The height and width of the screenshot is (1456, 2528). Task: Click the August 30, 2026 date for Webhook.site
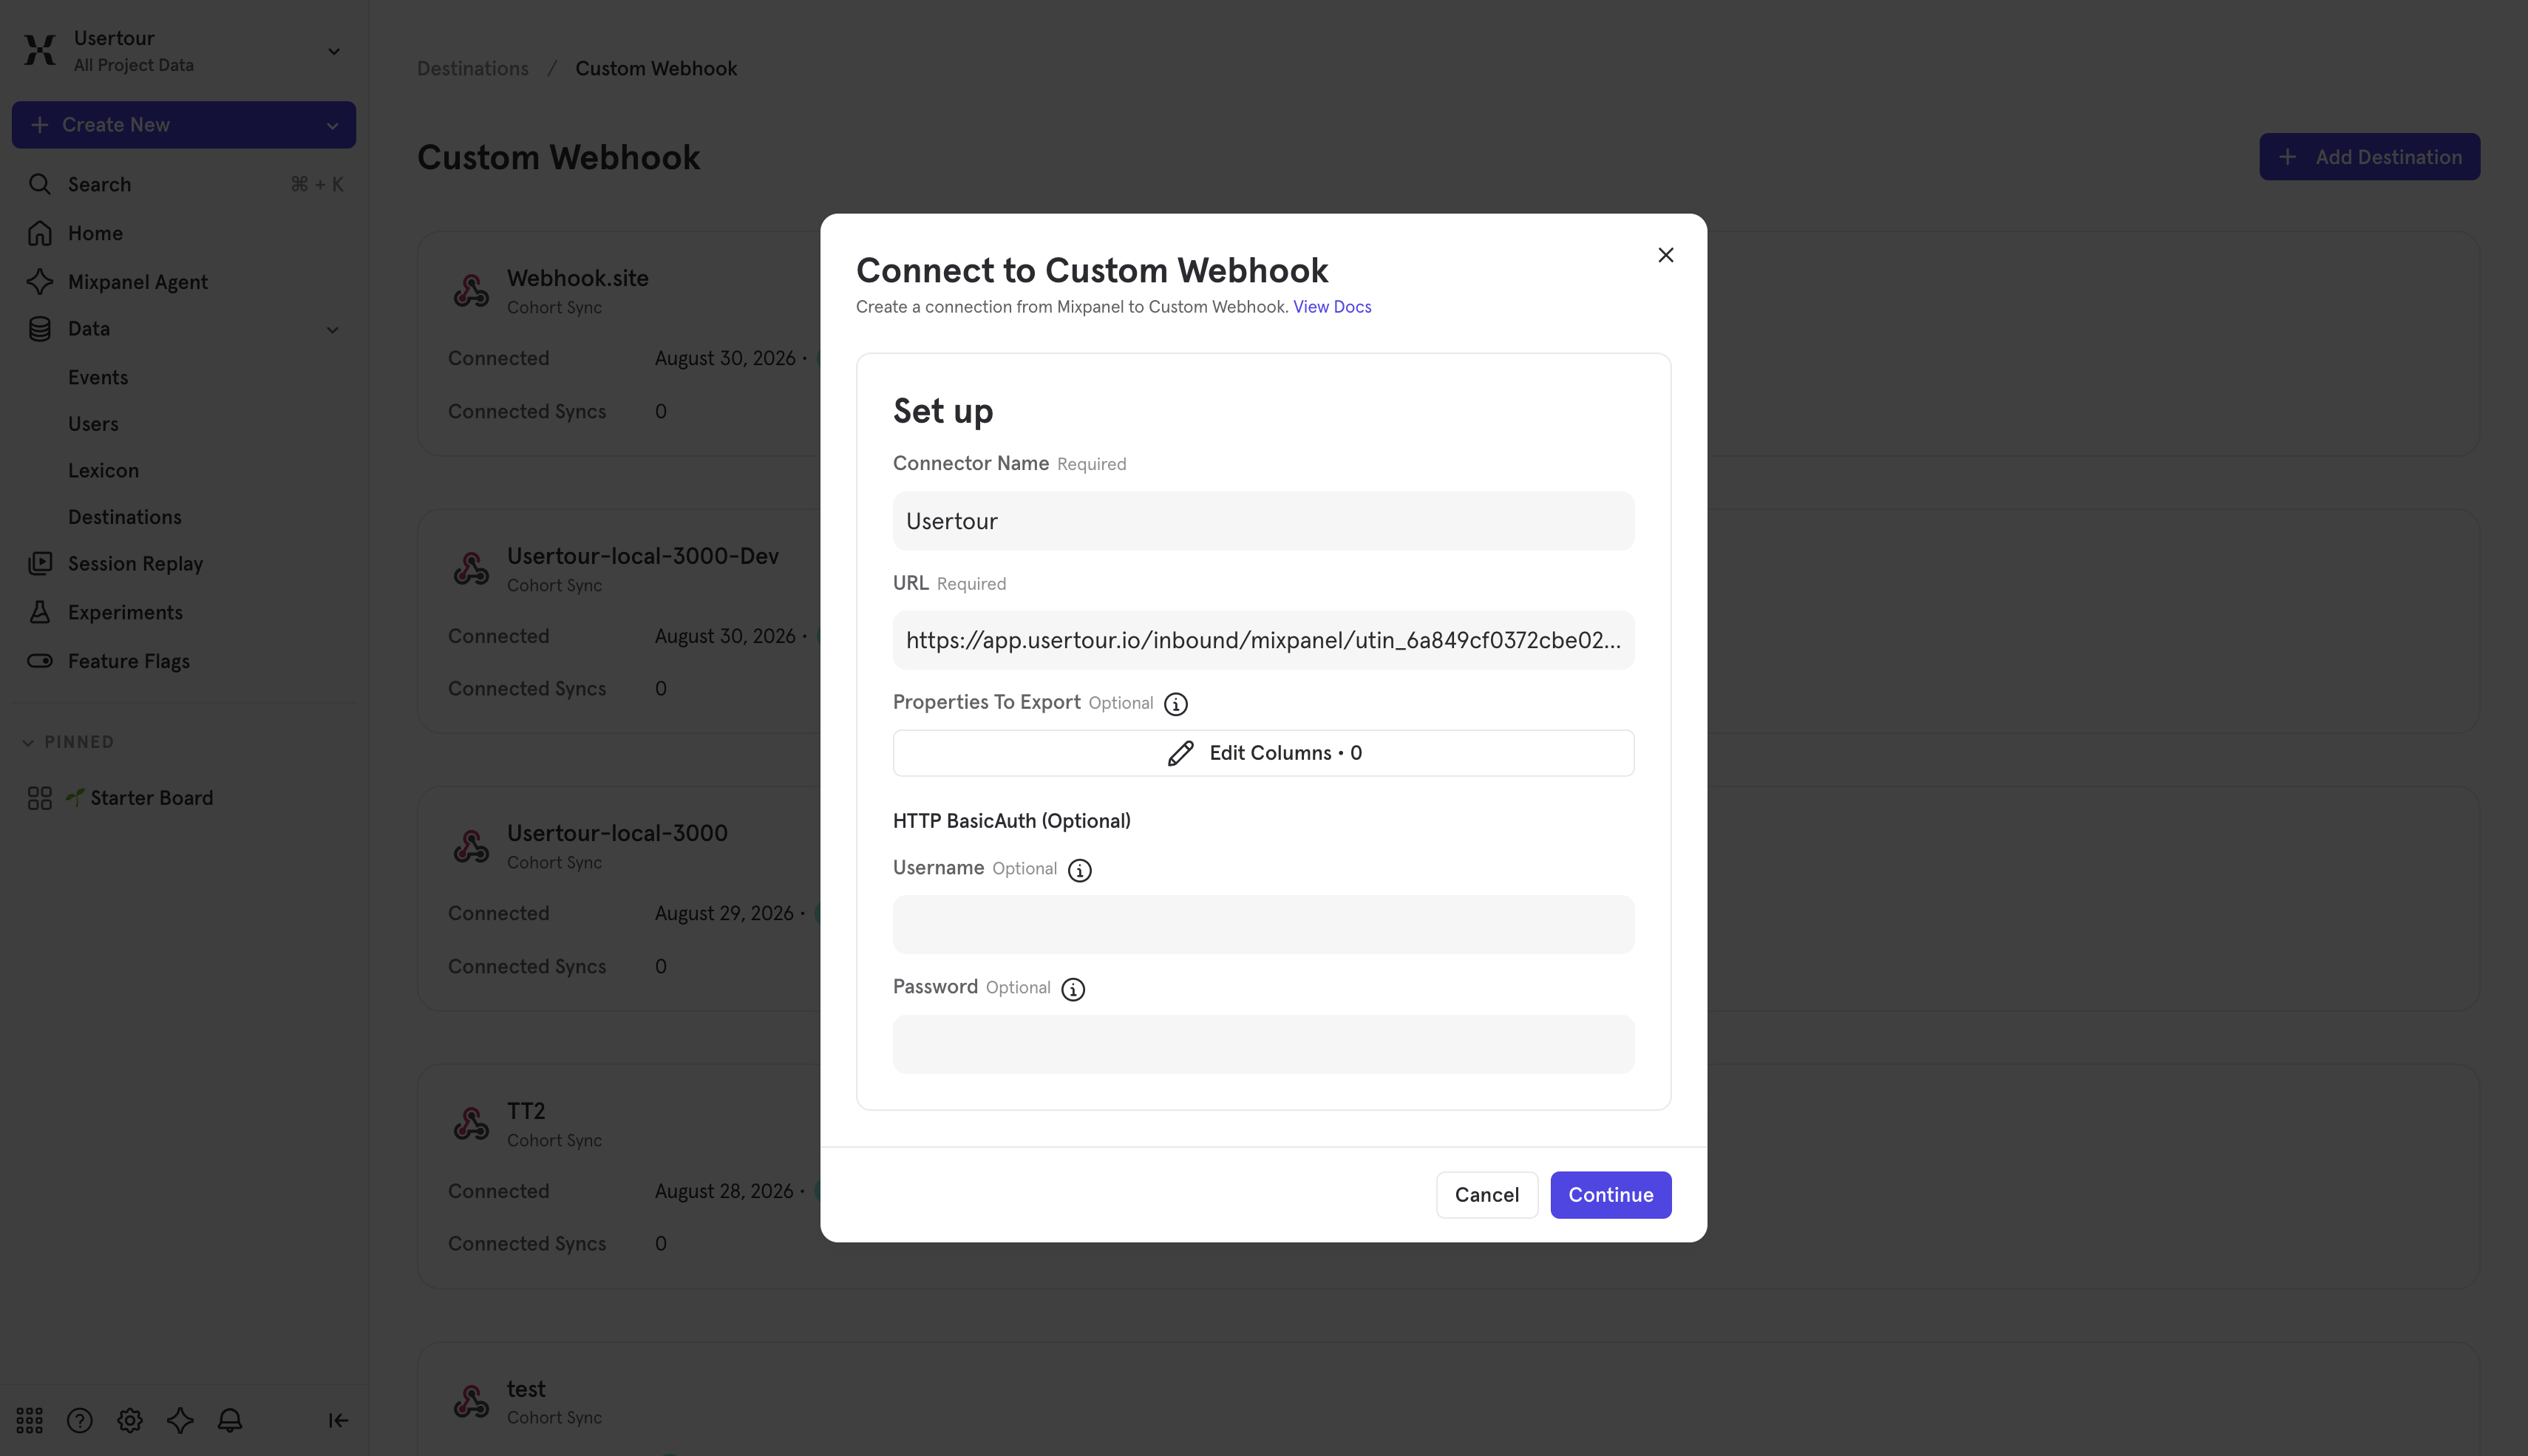pos(725,358)
